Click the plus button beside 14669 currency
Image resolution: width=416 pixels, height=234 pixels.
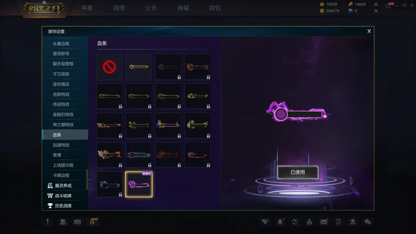coord(376,4)
